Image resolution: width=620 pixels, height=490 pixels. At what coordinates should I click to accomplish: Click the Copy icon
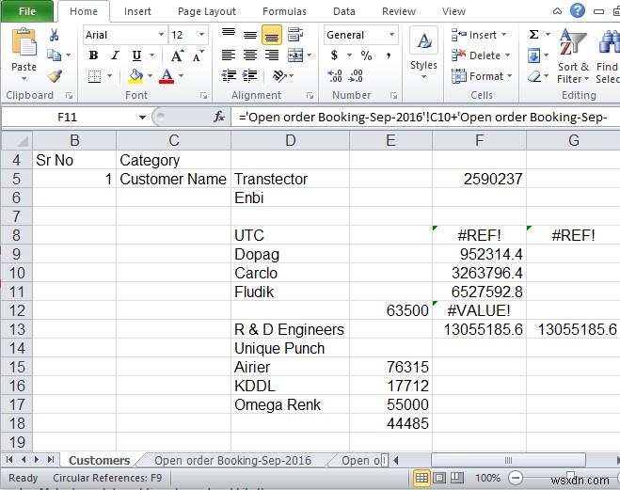55,55
